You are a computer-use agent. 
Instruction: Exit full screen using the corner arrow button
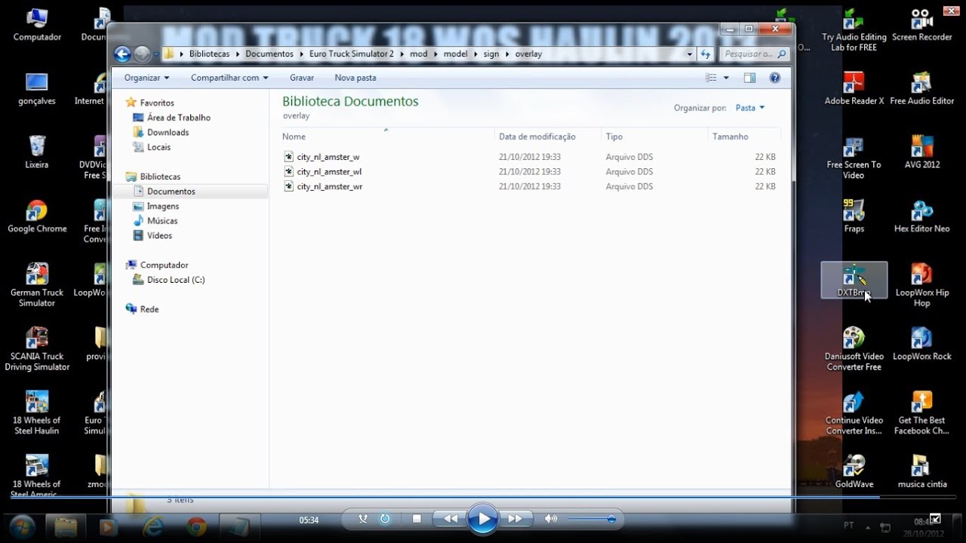[x=935, y=519]
